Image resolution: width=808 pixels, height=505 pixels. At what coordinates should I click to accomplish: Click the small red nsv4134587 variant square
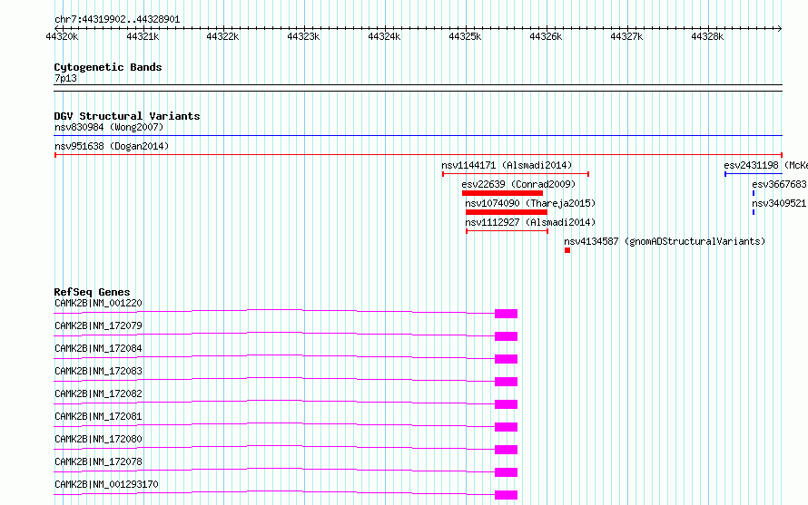click(x=567, y=250)
